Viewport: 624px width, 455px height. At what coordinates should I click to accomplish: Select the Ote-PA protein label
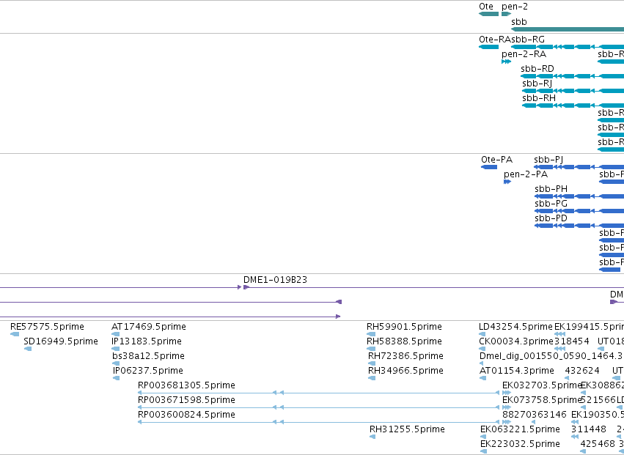coord(496,160)
